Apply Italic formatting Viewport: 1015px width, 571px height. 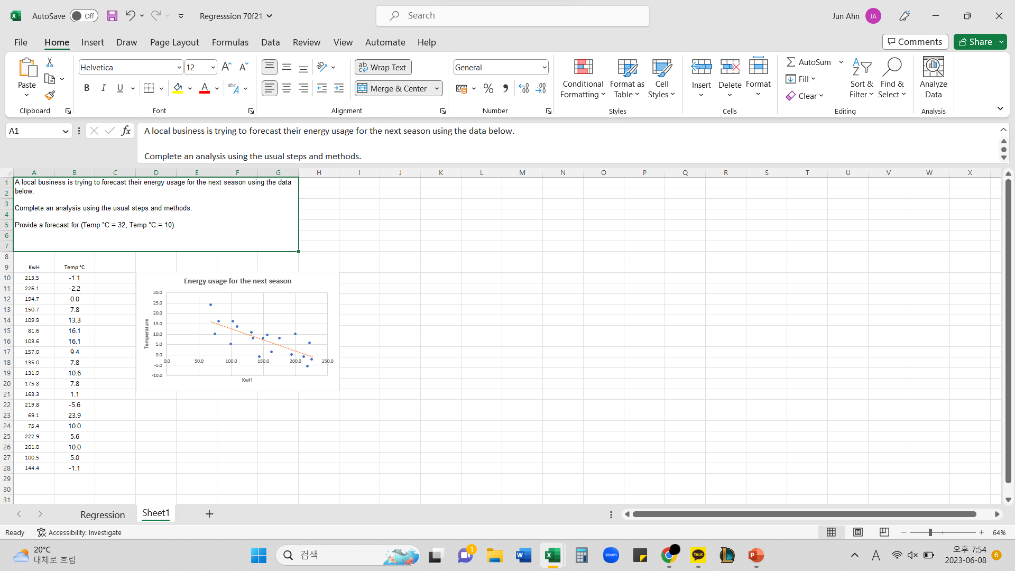tap(104, 88)
